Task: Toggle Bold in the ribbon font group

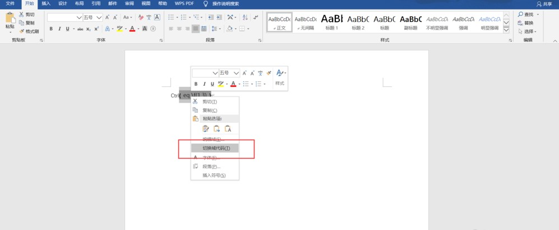Action: 51,29
